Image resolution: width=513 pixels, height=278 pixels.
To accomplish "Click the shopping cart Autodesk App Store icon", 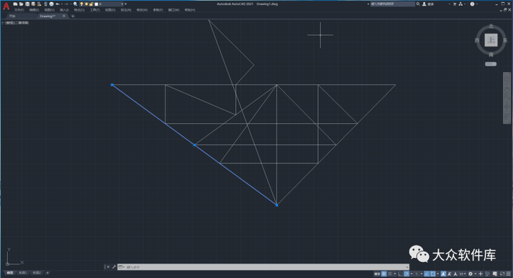I will [x=455, y=4].
